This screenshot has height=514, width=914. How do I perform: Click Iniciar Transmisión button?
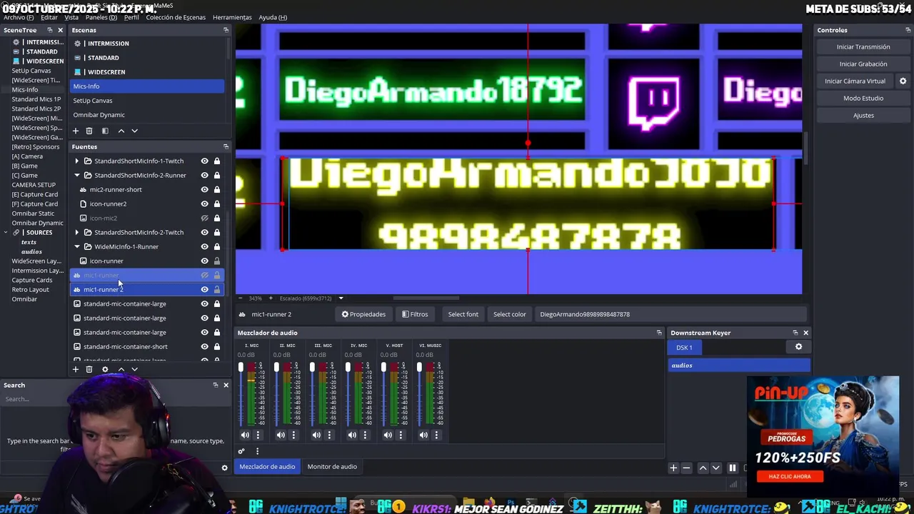[863, 47]
